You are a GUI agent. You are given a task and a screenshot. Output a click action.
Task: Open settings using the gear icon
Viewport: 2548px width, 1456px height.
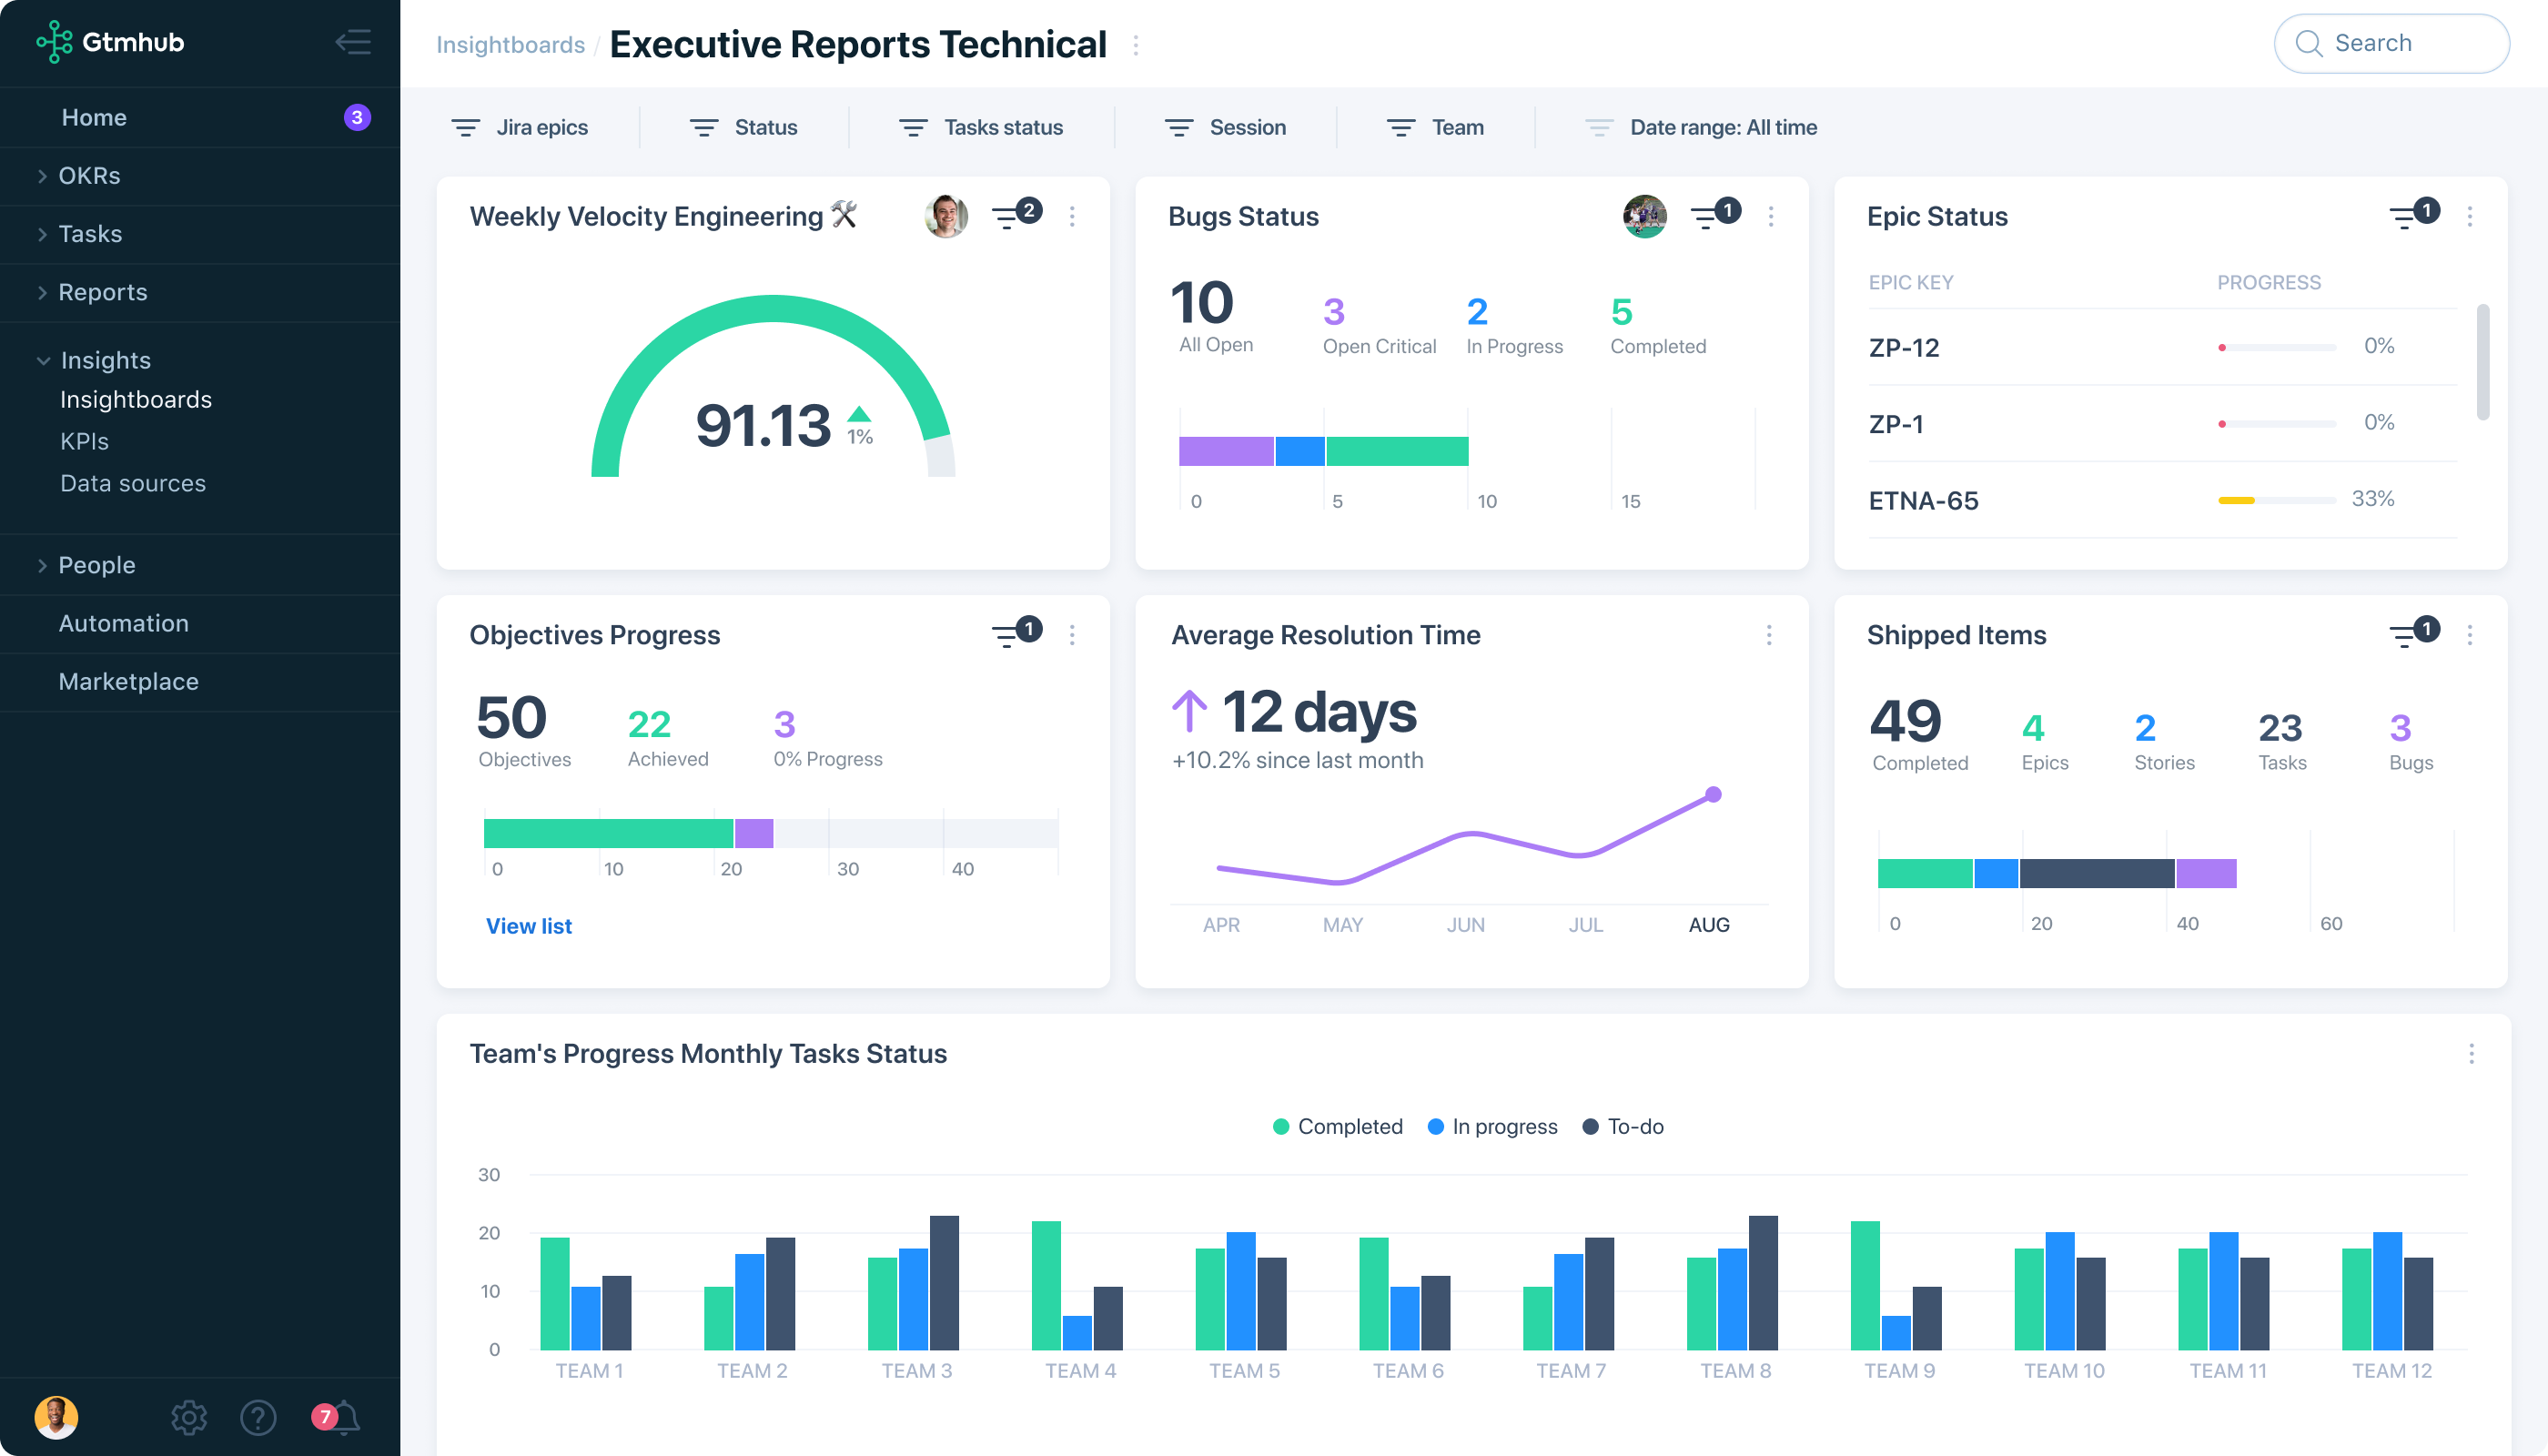coord(188,1417)
